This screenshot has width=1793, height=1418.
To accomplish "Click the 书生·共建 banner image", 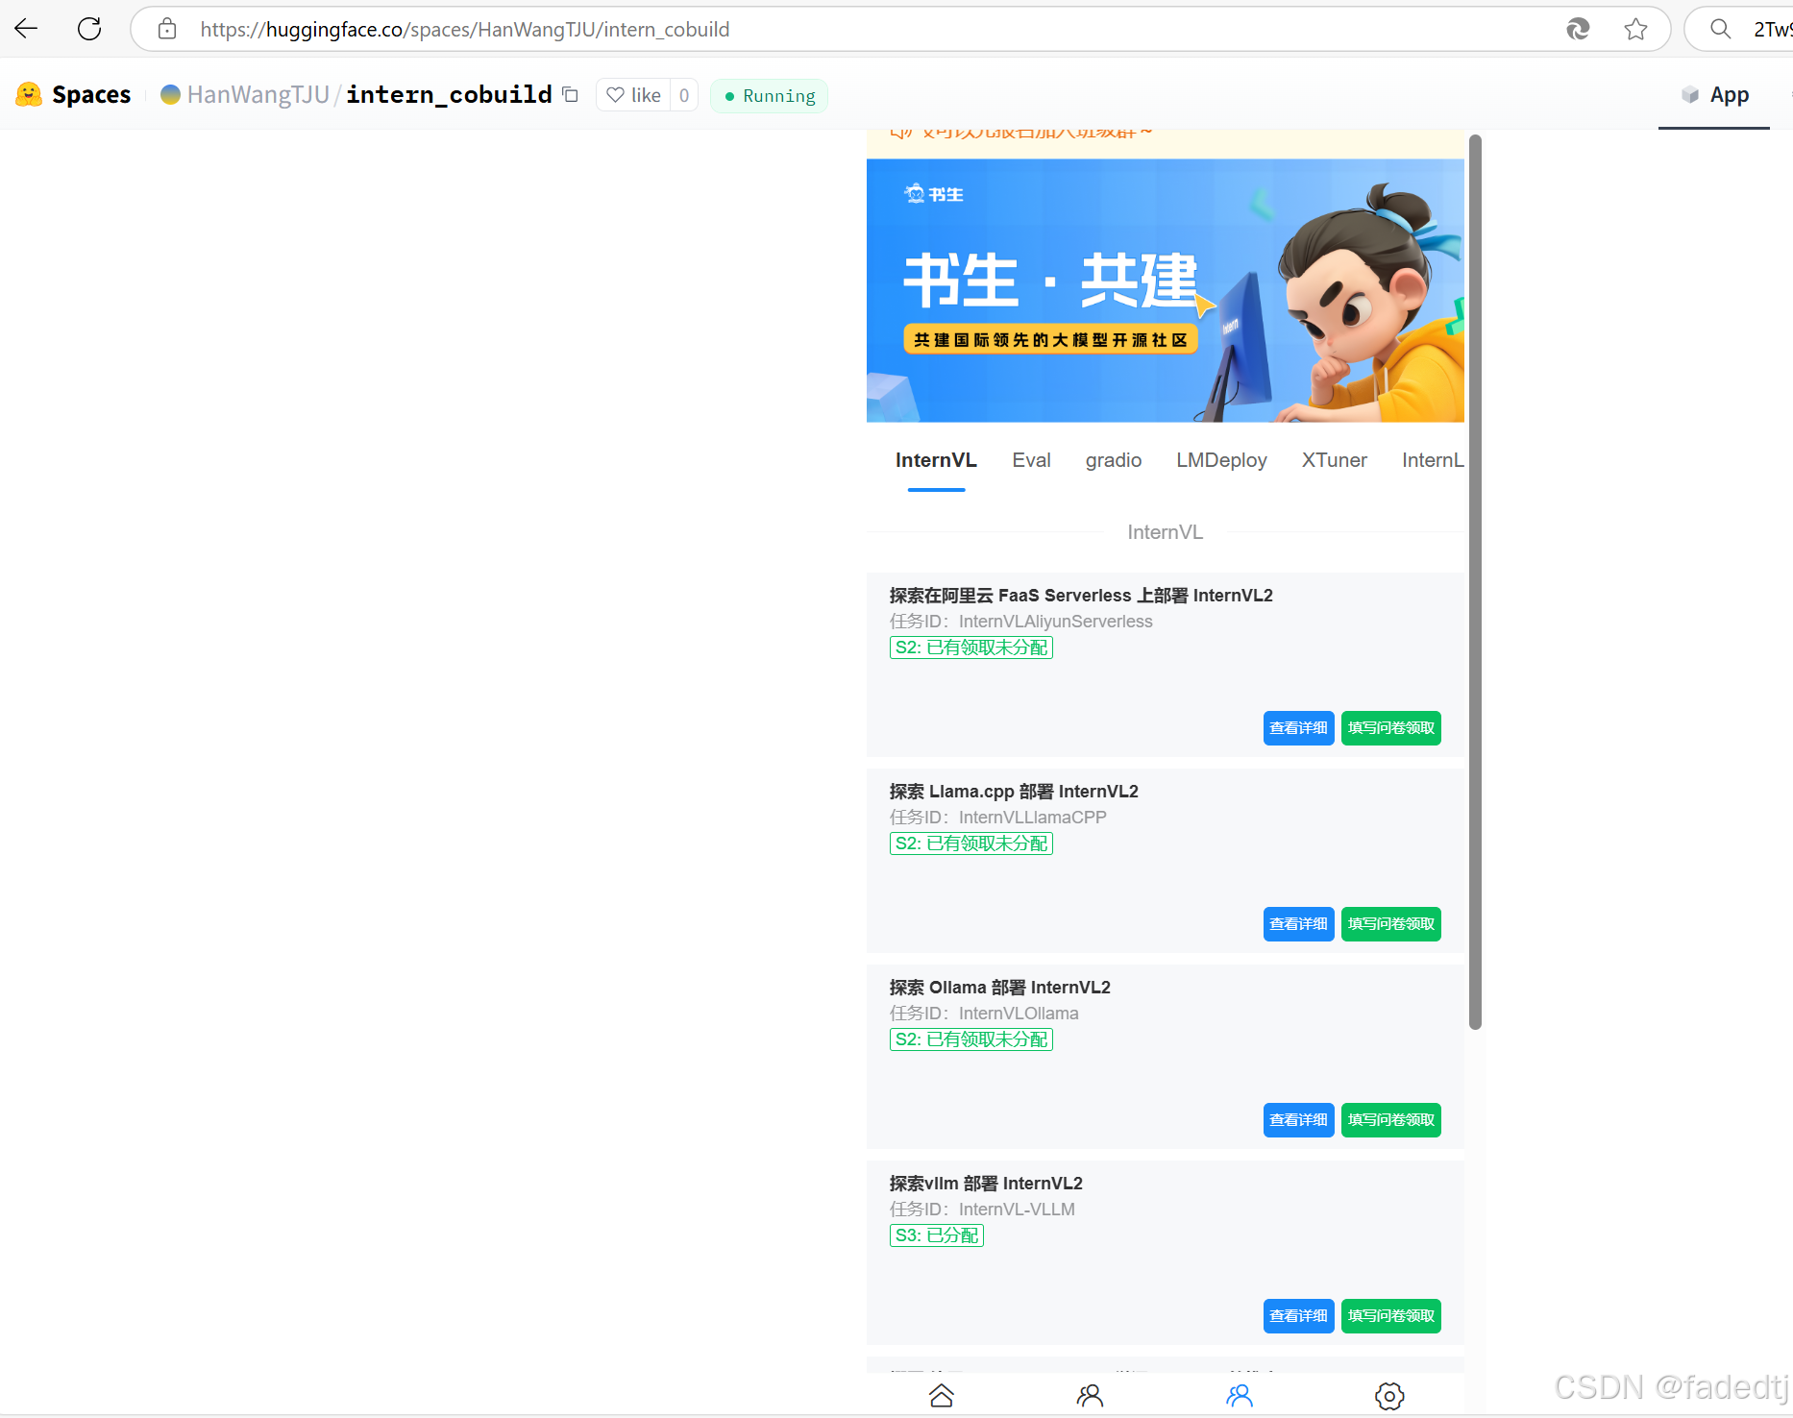I will [x=1165, y=290].
